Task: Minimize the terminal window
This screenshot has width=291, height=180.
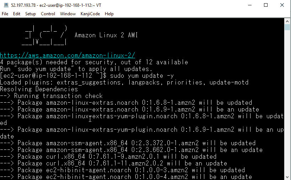Action: (249, 5)
